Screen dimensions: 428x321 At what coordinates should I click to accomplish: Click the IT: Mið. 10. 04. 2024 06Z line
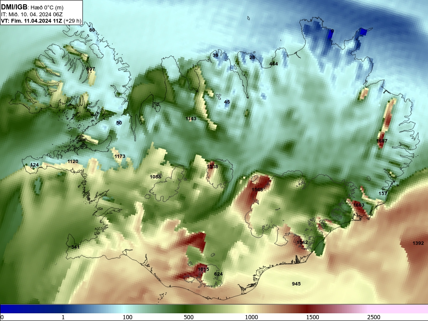(x=32, y=15)
